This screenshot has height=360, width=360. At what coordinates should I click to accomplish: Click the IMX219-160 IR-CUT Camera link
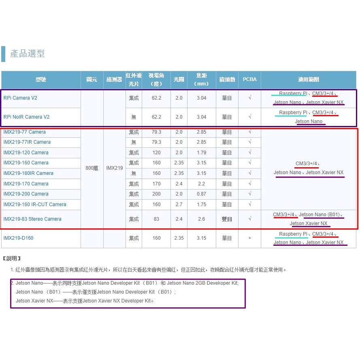[34, 204]
